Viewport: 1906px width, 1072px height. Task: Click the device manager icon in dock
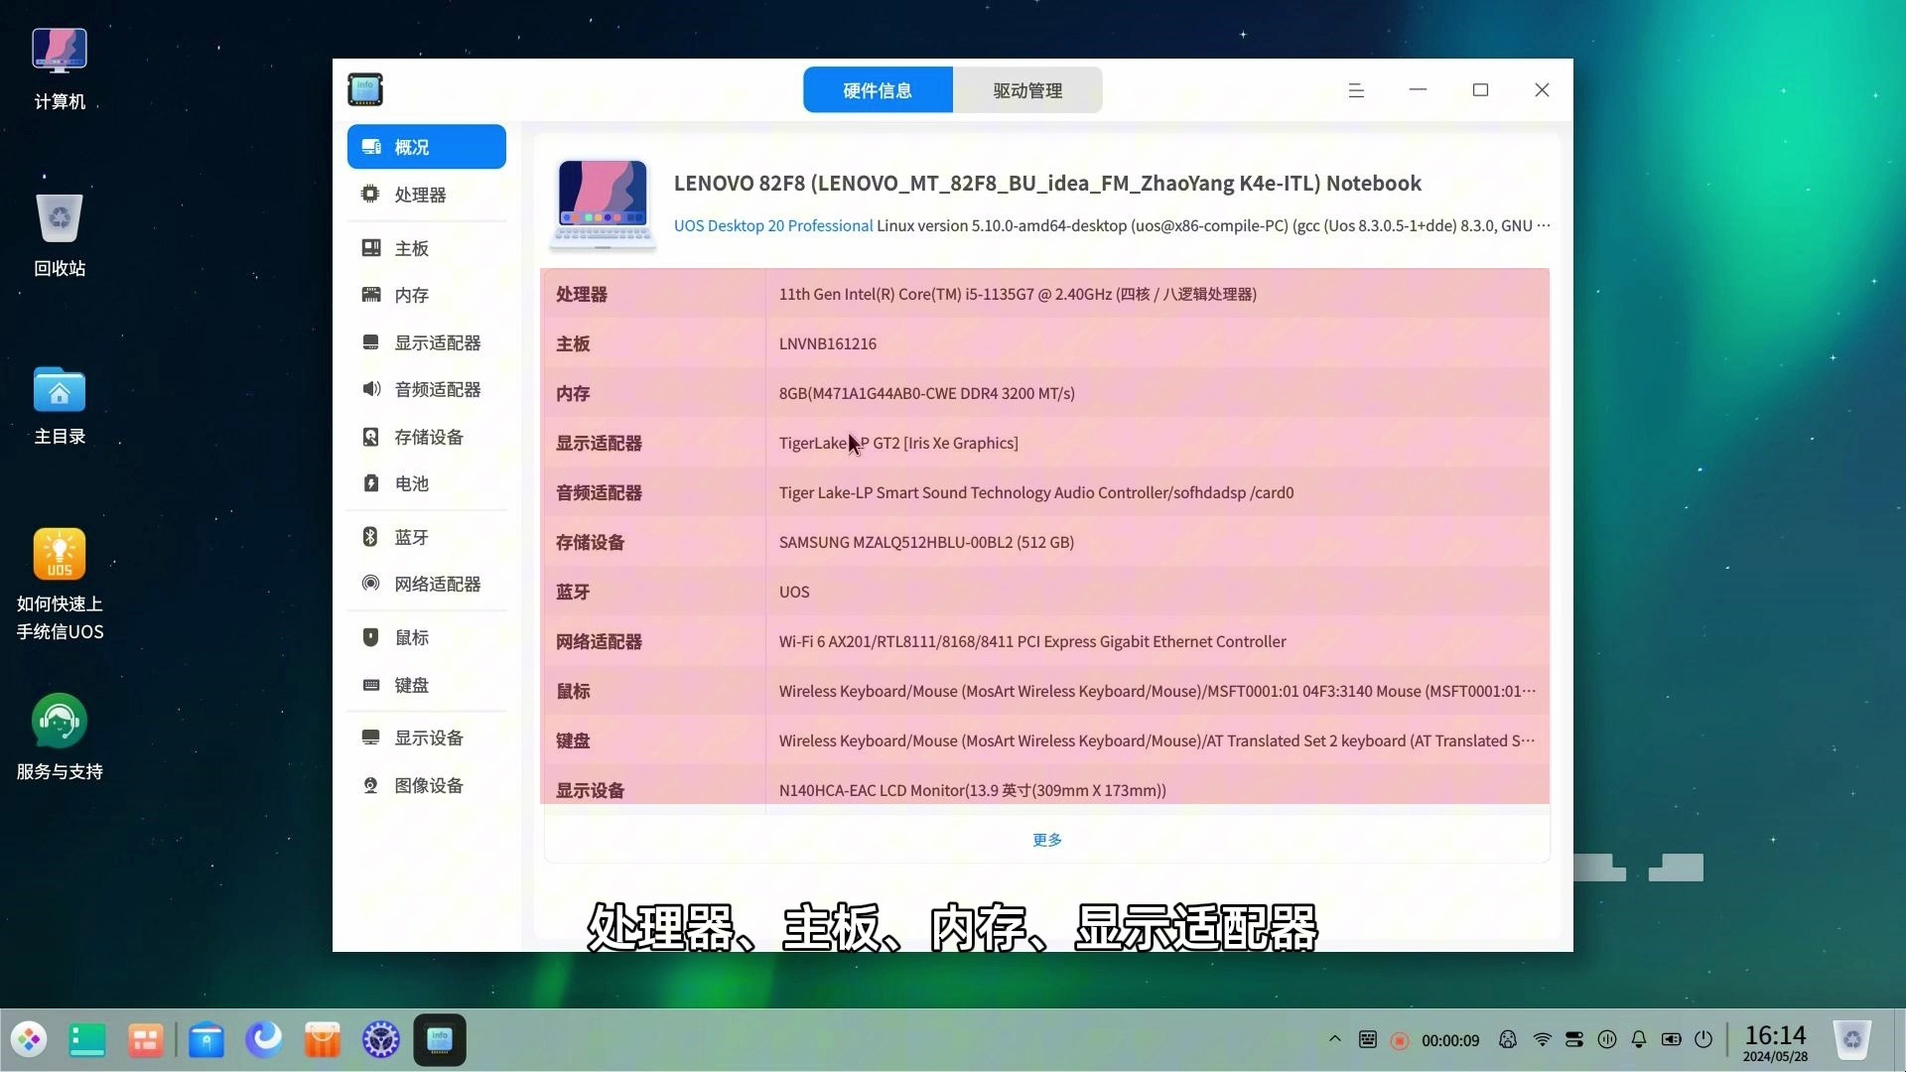coord(440,1039)
